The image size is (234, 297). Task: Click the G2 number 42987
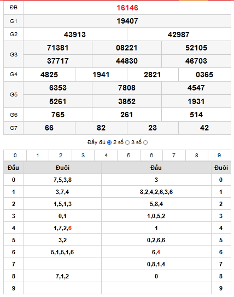click(x=179, y=35)
